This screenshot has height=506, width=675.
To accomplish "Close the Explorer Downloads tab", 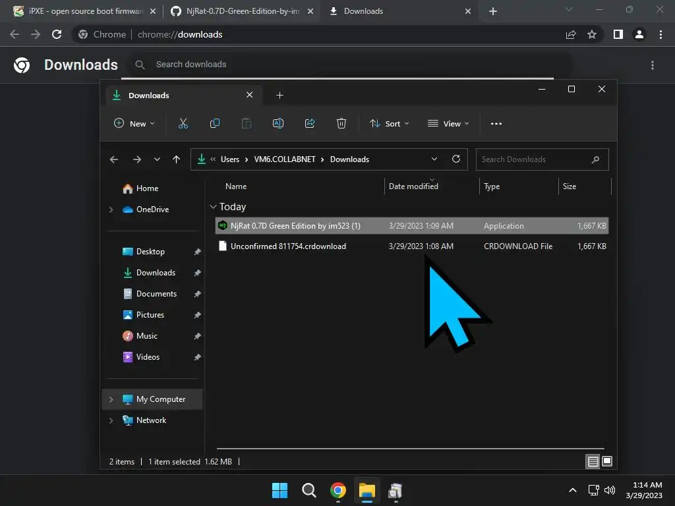I will tap(249, 95).
